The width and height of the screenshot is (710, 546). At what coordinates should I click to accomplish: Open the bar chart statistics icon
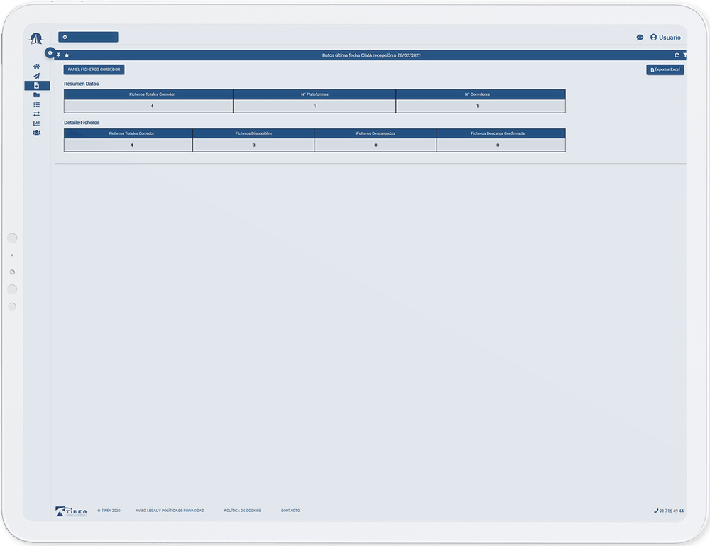[36, 123]
